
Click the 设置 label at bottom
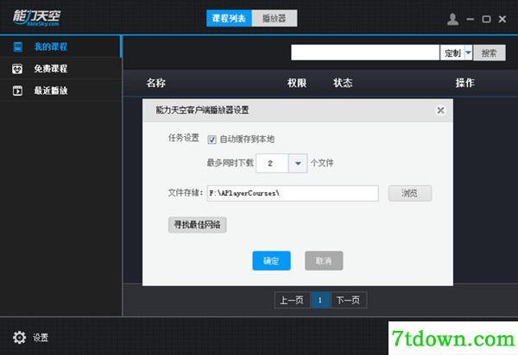click(41, 338)
